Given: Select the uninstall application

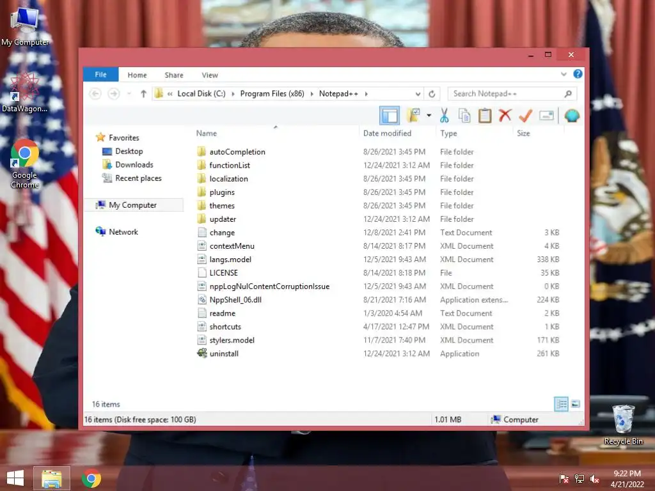Looking at the screenshot, I should (x=224, y=354).
